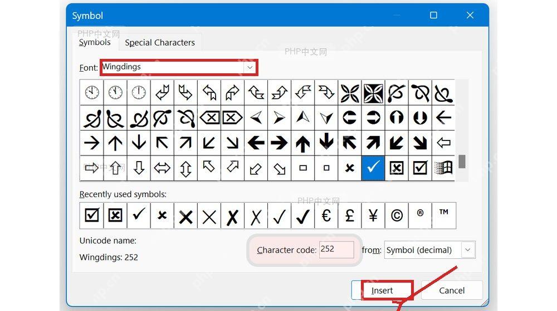Select the delete-right X key symbol
Image resolution: width=557 pixels, height=311 pixels.
[232, 118]
